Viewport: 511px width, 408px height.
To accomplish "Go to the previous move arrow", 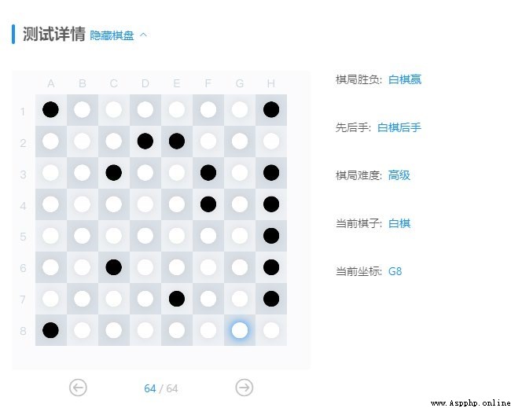I will point(78,388).
